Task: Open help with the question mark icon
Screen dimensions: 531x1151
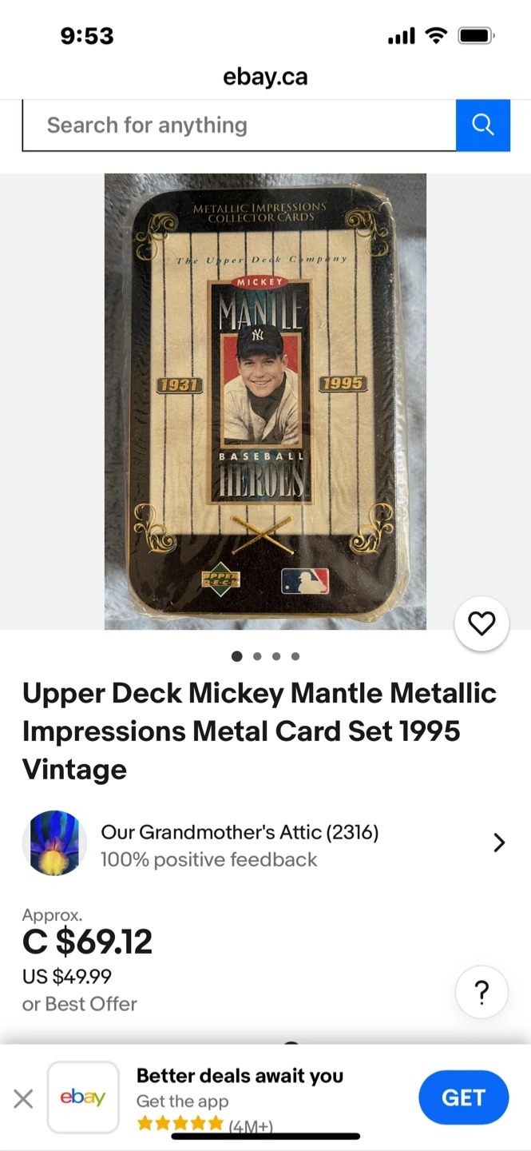Action: pos(481,993)
